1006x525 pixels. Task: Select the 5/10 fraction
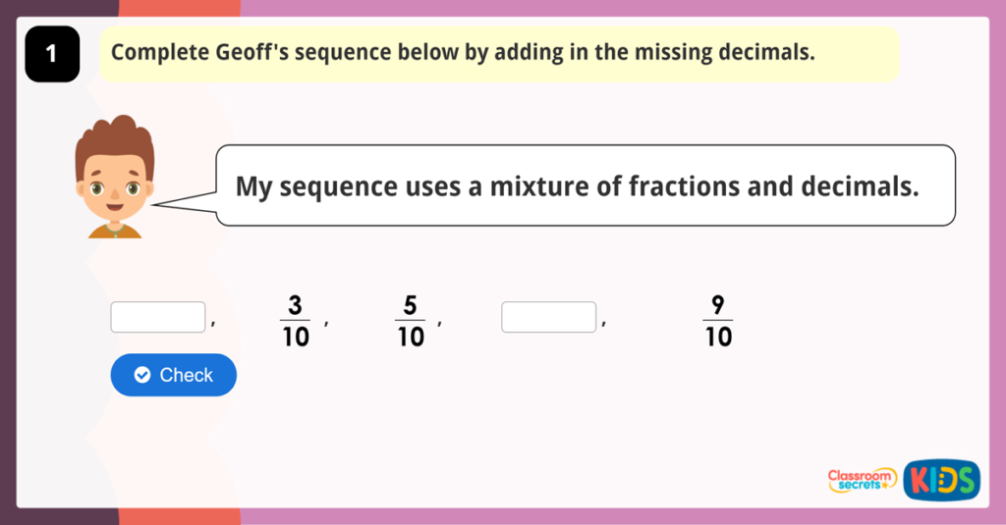point(410,321)
